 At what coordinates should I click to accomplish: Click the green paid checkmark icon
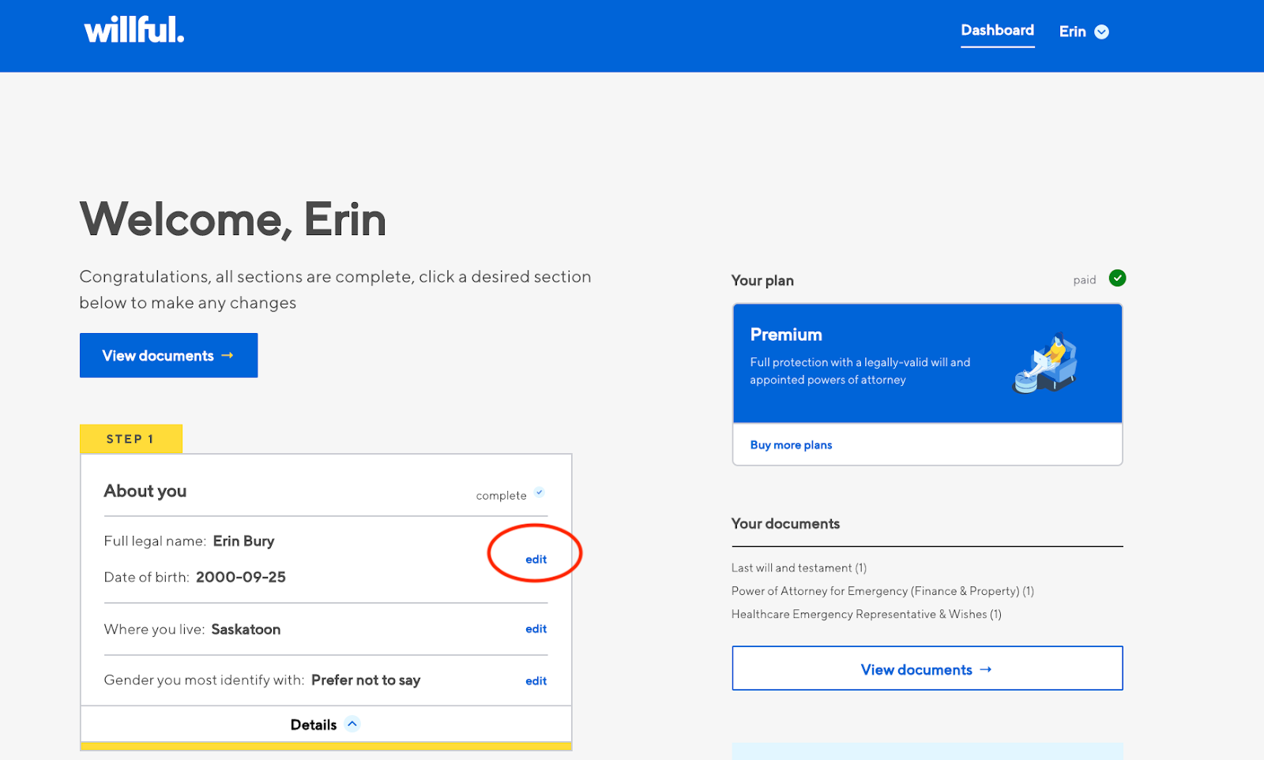click(x=1117, y=278)
